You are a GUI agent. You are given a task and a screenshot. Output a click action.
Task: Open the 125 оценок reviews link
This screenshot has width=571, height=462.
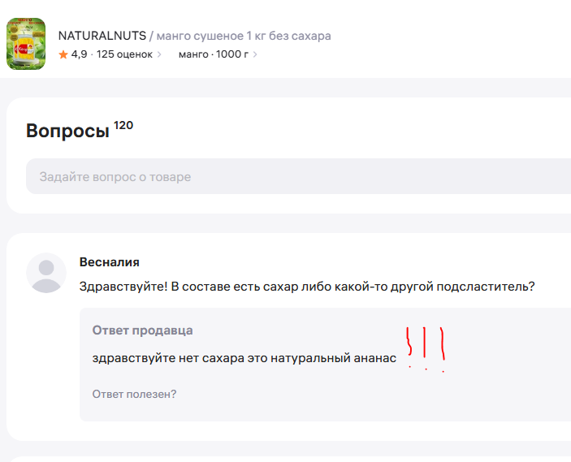123,54
